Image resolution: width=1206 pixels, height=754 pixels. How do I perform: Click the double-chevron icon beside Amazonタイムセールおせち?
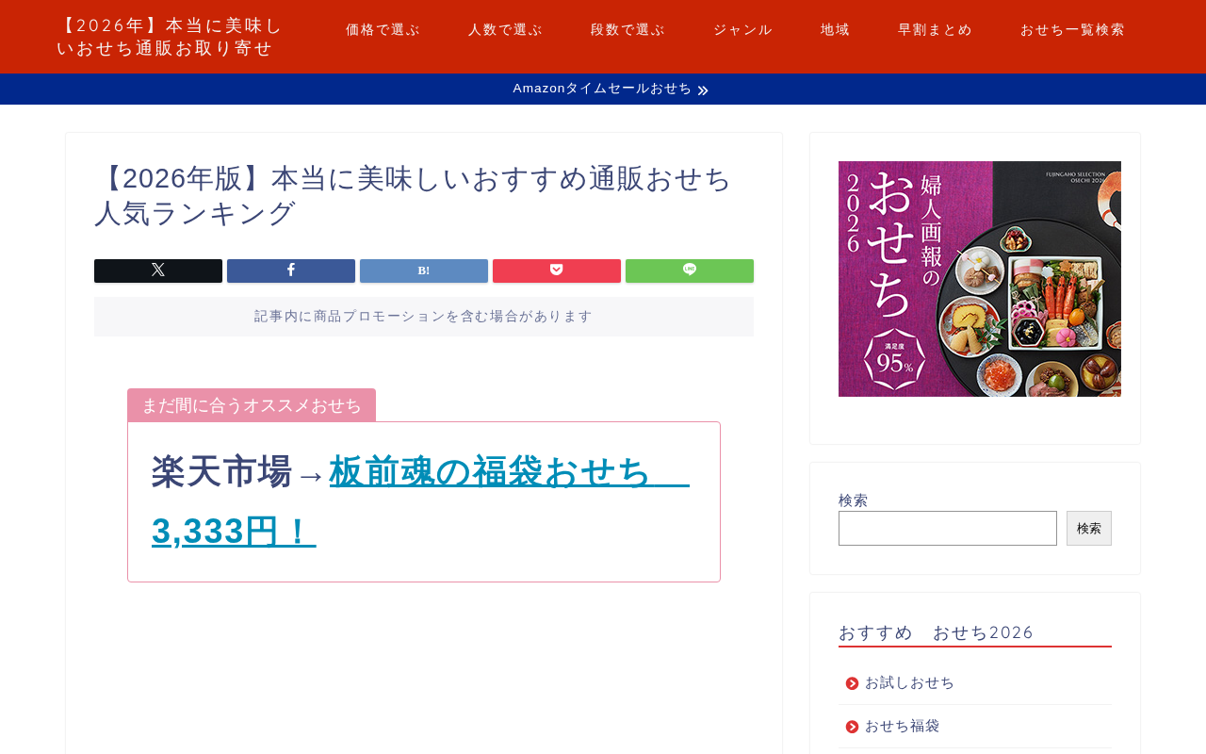pos(703,90)
